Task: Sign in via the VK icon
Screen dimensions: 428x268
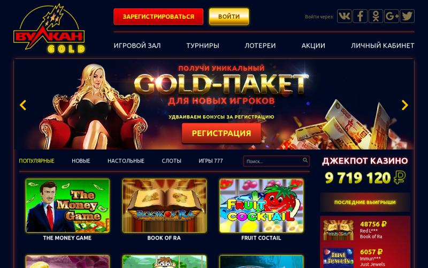Action: pyautogui.click(x=344, y=16)
